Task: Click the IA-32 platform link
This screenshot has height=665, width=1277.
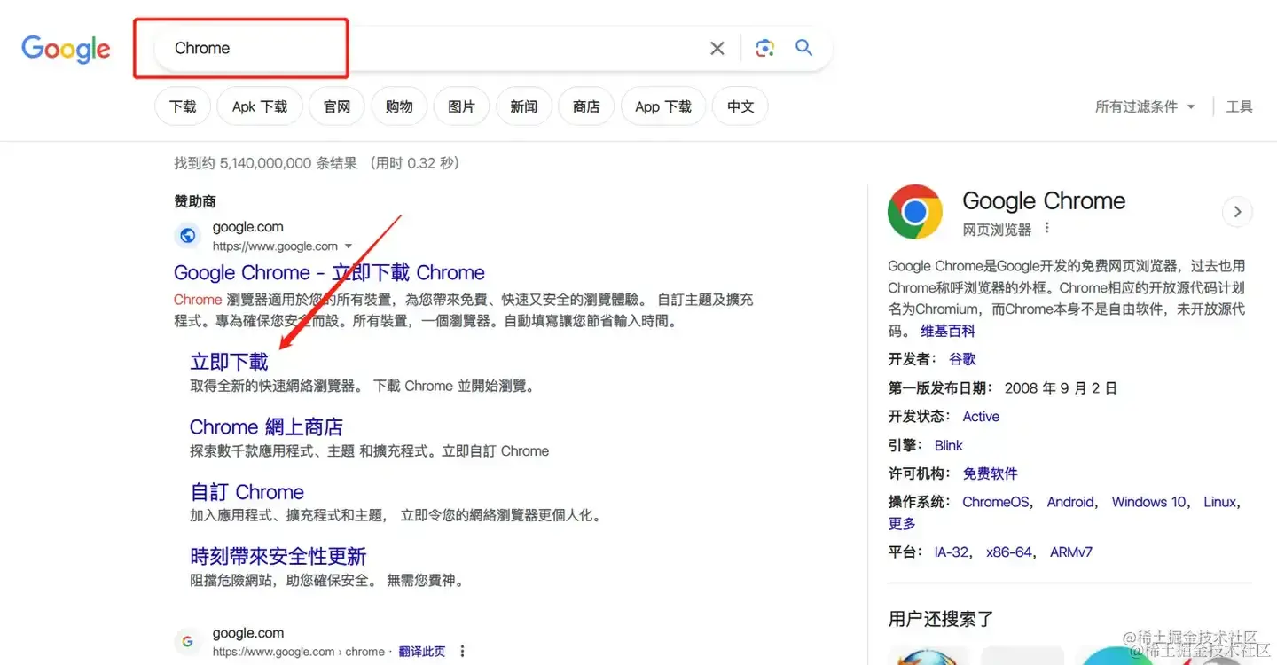Action: (x=952, y=552)
